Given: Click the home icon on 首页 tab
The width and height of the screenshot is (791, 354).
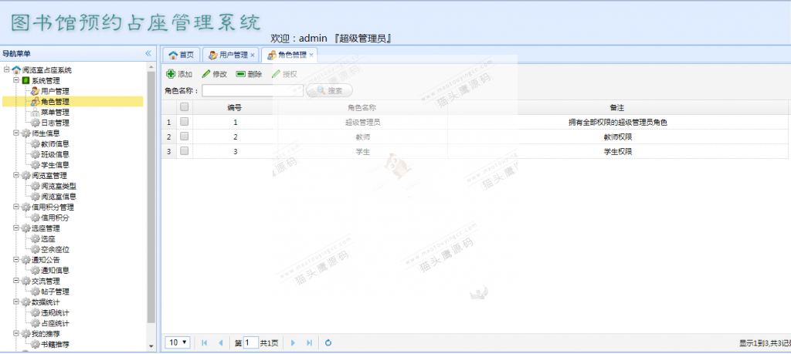Looking at the screenshot, I should click(x=173, y=55).
